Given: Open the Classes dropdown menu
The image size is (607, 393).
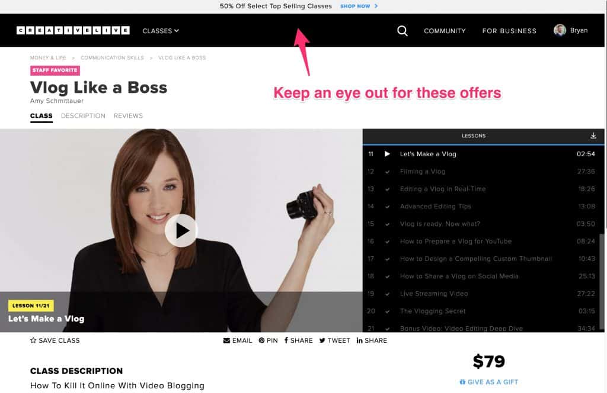Looking at the screenshot, I should point(160,31).
